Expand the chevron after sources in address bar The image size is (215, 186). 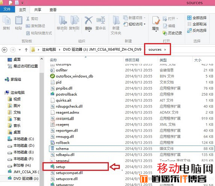coord(165,50)
